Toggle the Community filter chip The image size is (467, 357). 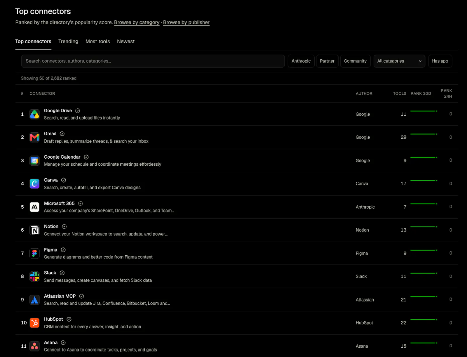point(355,61)
